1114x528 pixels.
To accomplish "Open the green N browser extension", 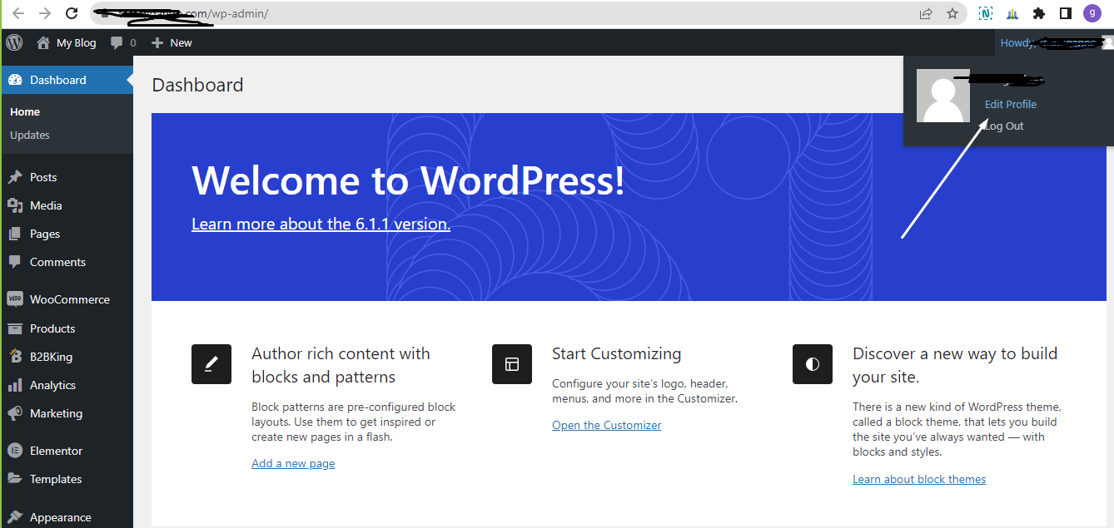I will (x=986, y=13).
